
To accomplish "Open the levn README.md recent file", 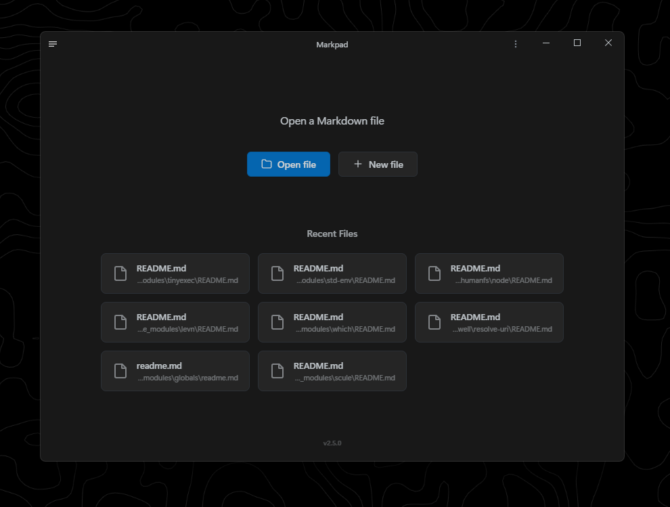I will click(x=175, y=322).
